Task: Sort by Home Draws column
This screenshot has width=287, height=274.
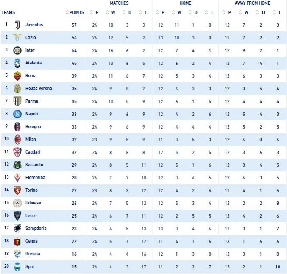Action: click(x=193, y=12)
